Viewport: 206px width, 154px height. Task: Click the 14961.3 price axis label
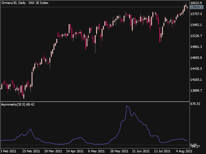(196, 47)
